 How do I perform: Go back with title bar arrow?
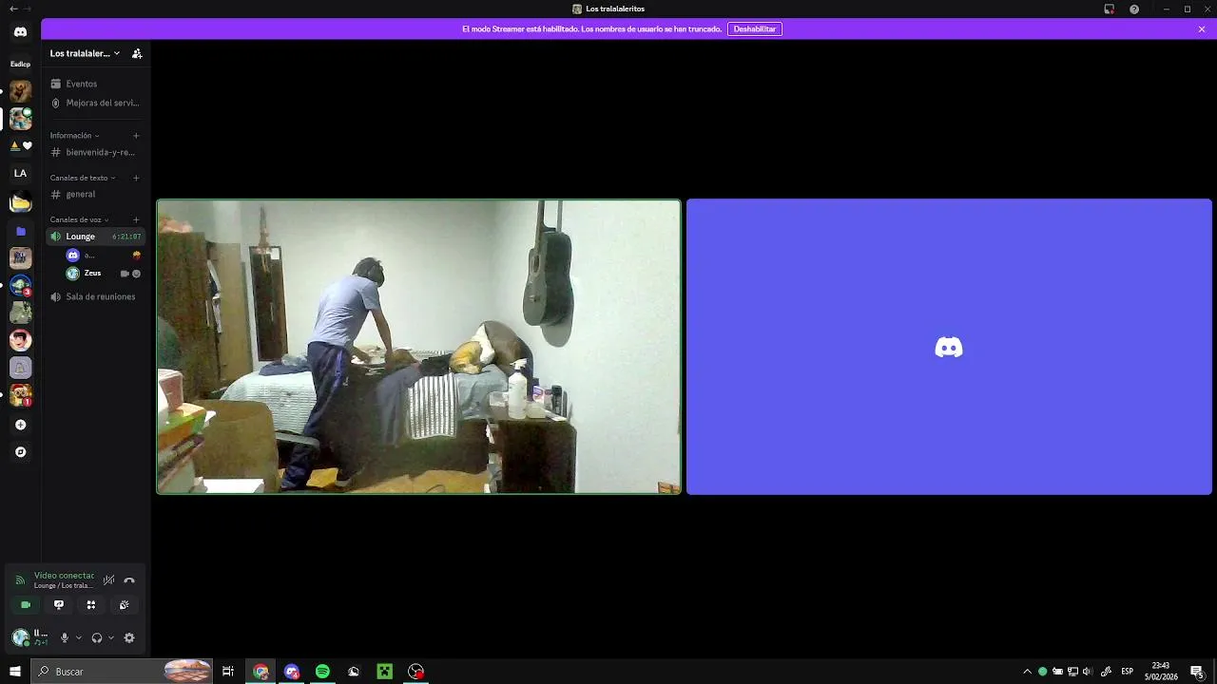13,9
